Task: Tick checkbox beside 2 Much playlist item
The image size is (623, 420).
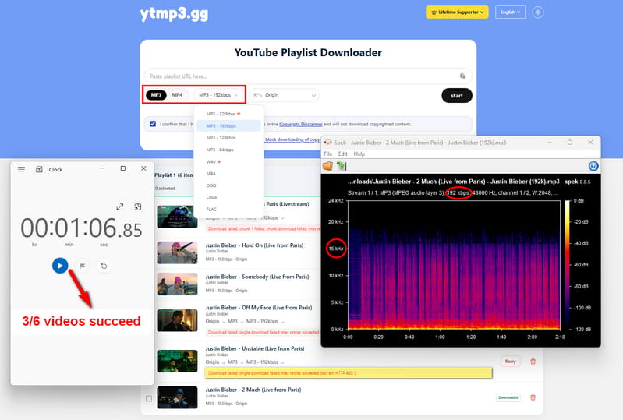Action: point(149,398)
